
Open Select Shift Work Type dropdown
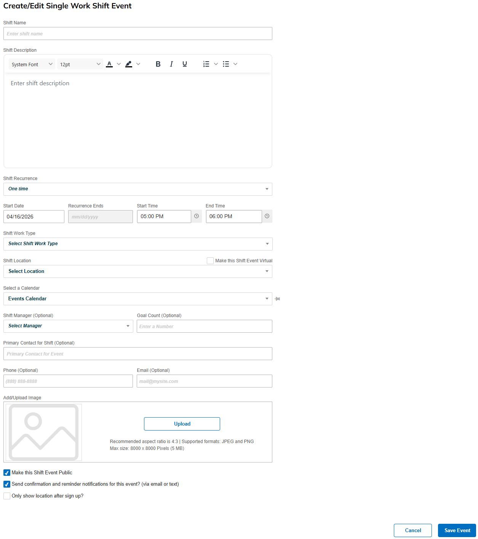(x=138, y=244)
